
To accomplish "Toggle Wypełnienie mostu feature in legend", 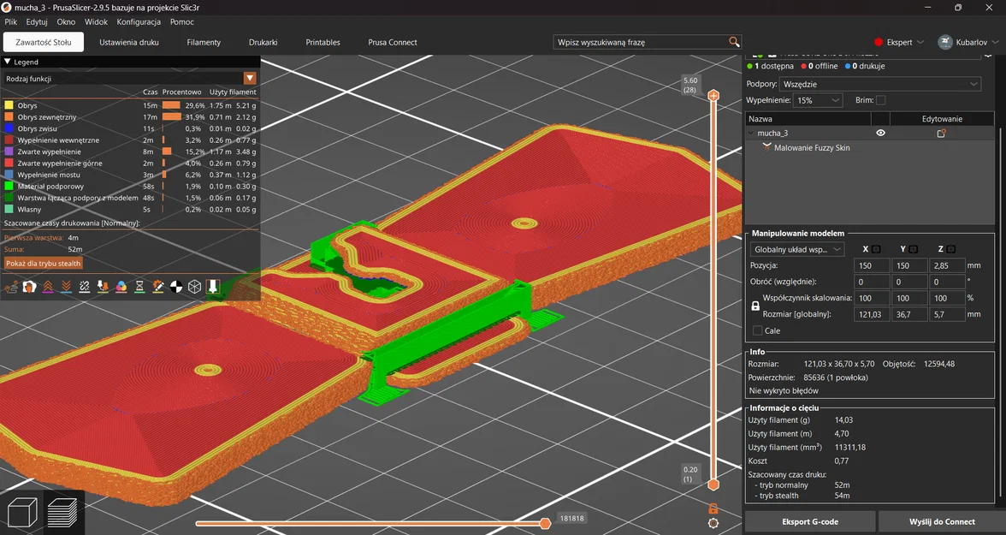I will coord(130,175).
